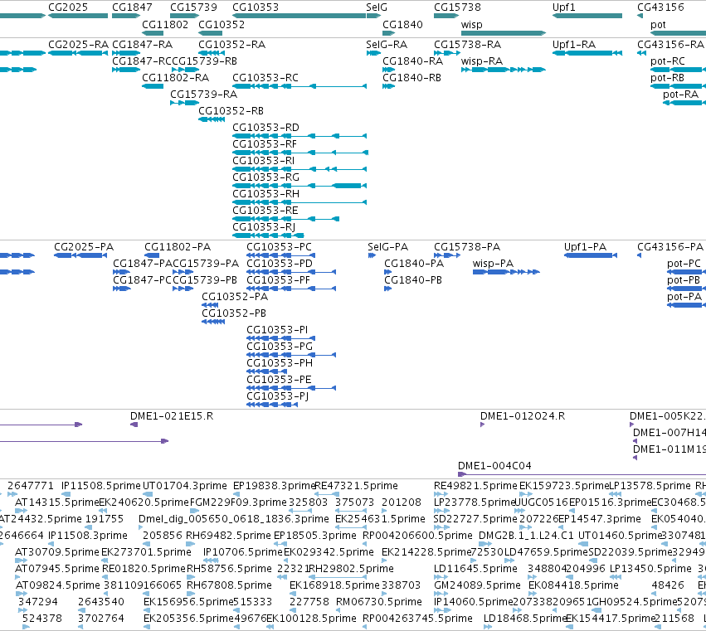Screen dimensions: 706x631
Task: Open the CG15739 gene label
Action: 193,7
